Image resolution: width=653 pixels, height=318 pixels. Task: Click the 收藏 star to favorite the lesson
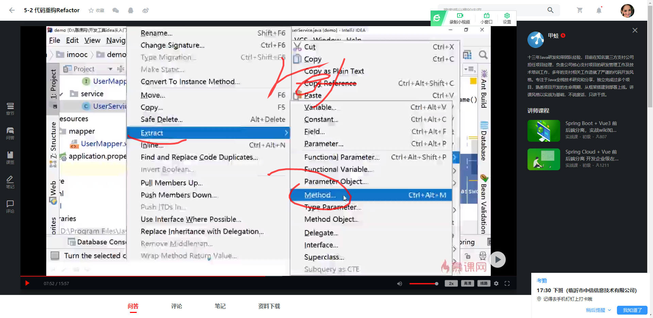point(96,11)
